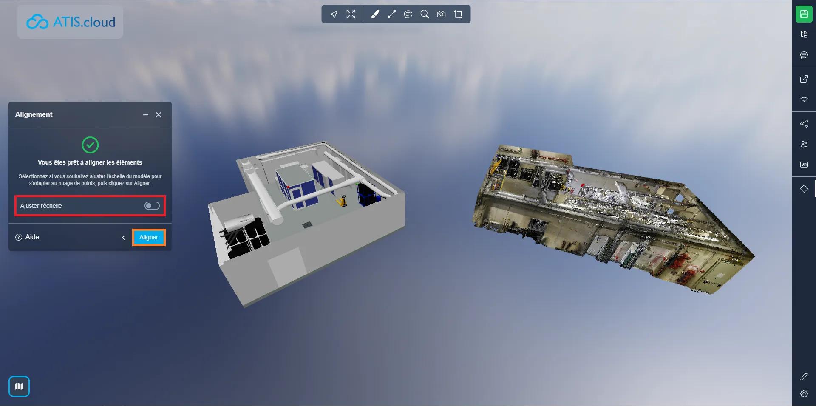Open the map view button
Image resolution: width=816 pixels, height=406 pixels.
pyautogui.click(x=19, y=386)
